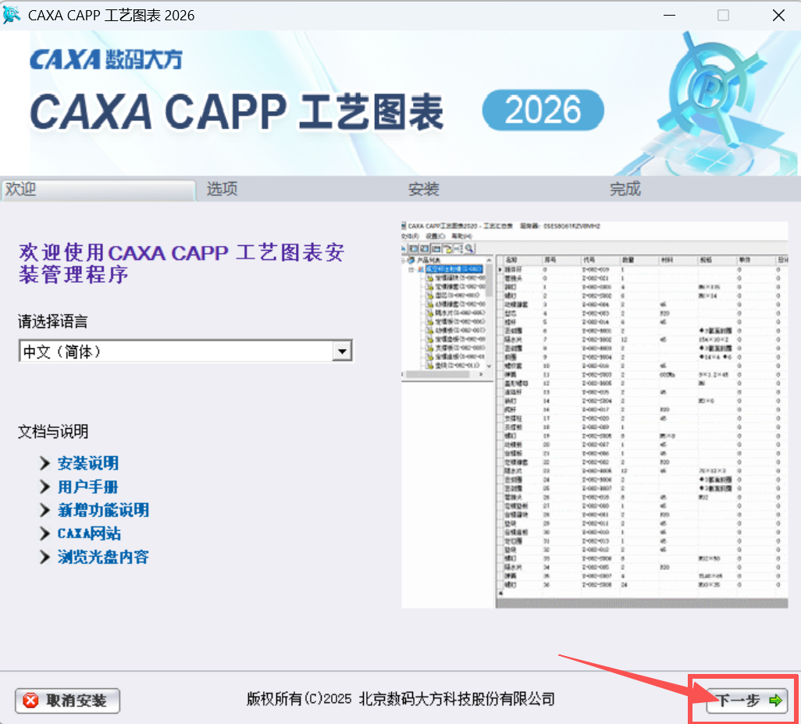Click the chevron beside CAXA网站
Screen dimensions: 801x724
tap(45, 533)
